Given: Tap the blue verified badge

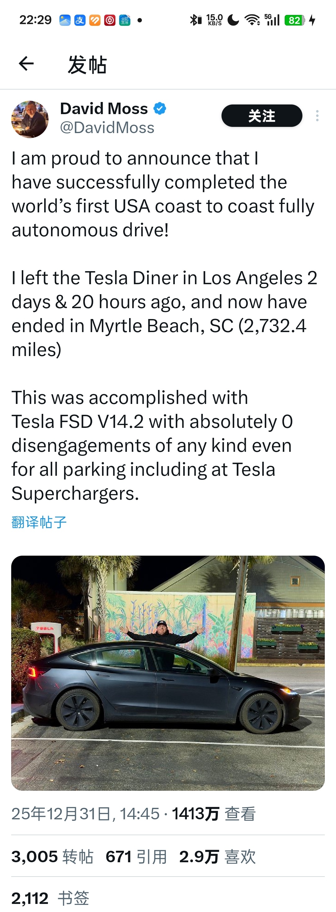Looking at the screenshot, I should (x=160, y=108).
